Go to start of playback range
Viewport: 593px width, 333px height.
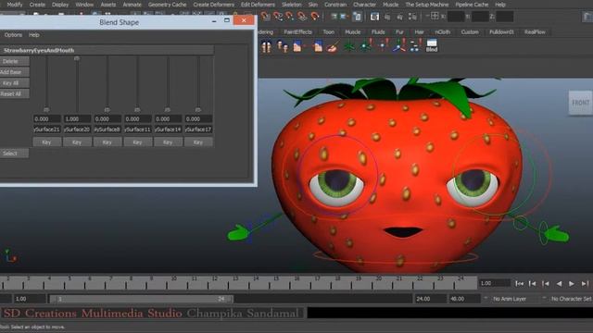tap(519, 284)
